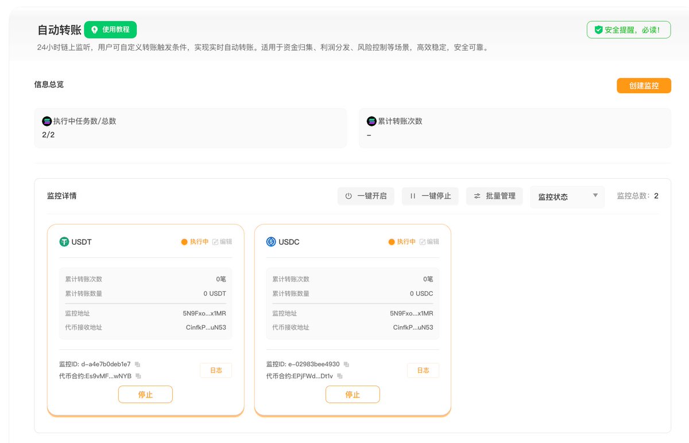Click the dropdown arrow of 监控状态
The width and height of the screenshot is (689, 443).
(595, 195)
